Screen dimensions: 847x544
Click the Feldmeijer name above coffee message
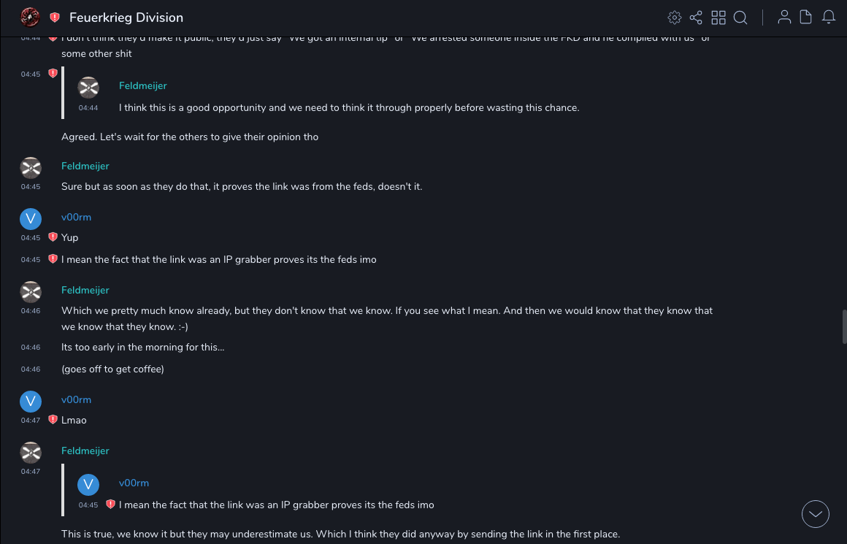[x=85, y=290]
